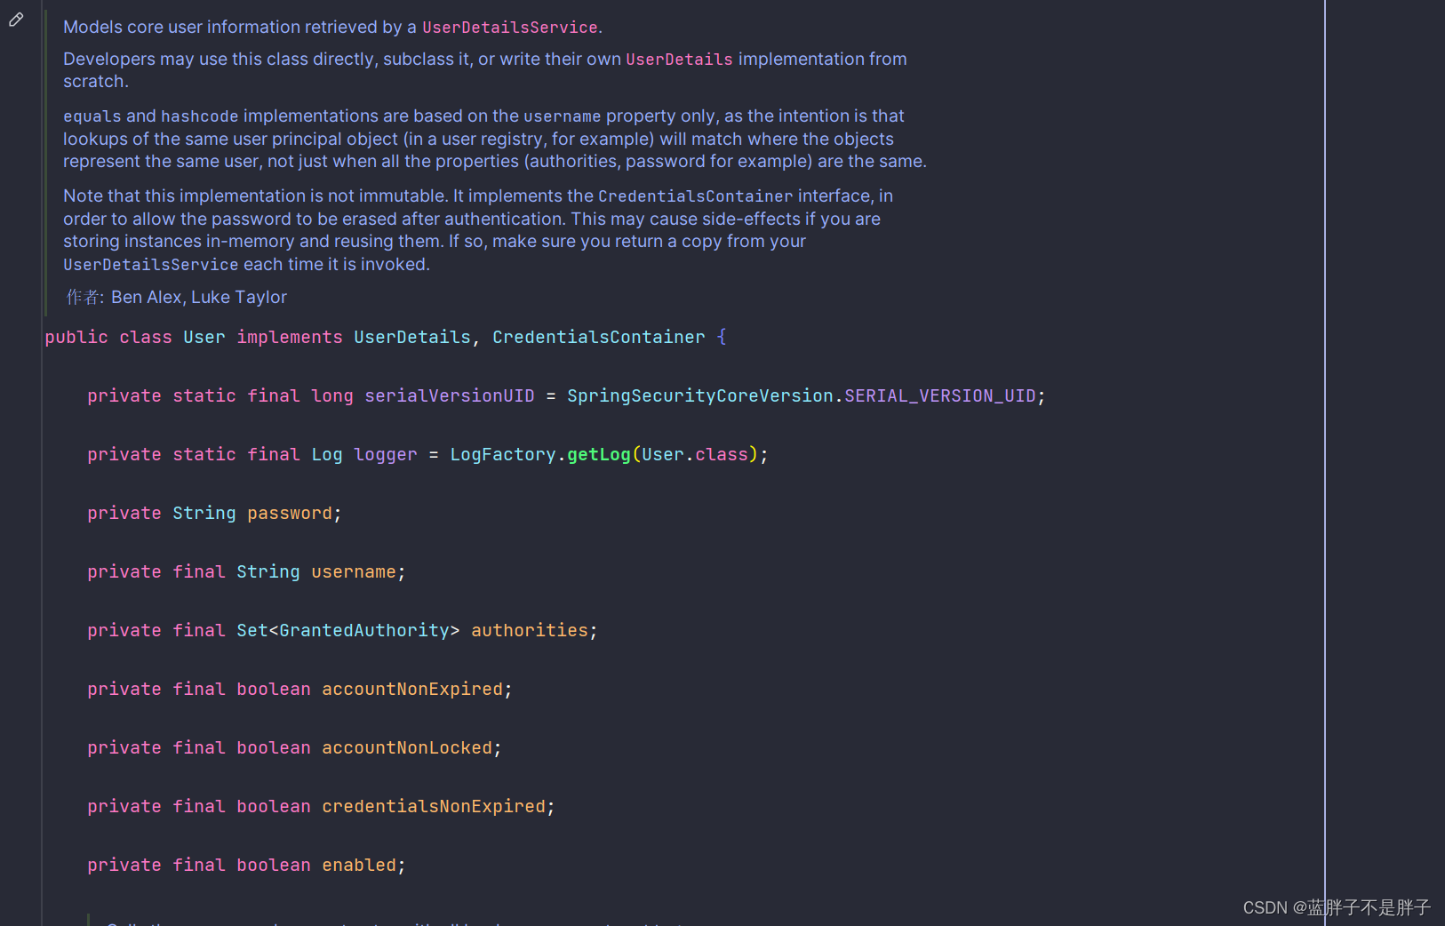Click the 'username' field name in code
Image resolution: width=1445 pixels, height=926 pixels.
point(354,572)
